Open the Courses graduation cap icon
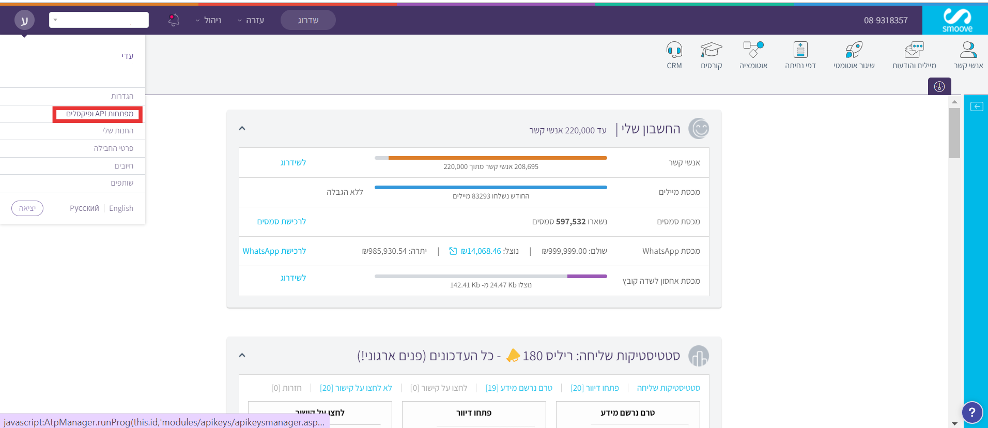The height and width of the screenshot is (428, 988). (711, 51)
